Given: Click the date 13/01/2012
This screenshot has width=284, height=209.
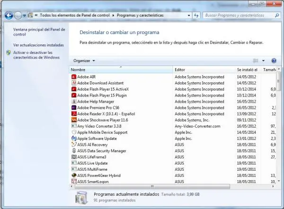Looking at the screenshot, I should 246,139.
